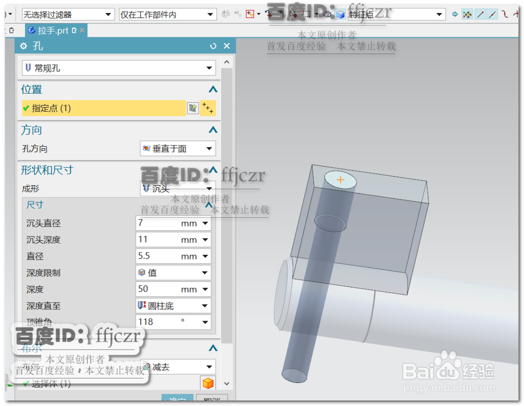This screenshot has height=406, width=524.
Task: Open the 沉头 form dropdown
Action: (x=178, y=189)
